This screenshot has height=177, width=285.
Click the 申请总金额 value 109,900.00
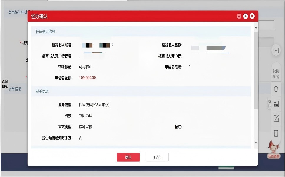click(87, 78)
